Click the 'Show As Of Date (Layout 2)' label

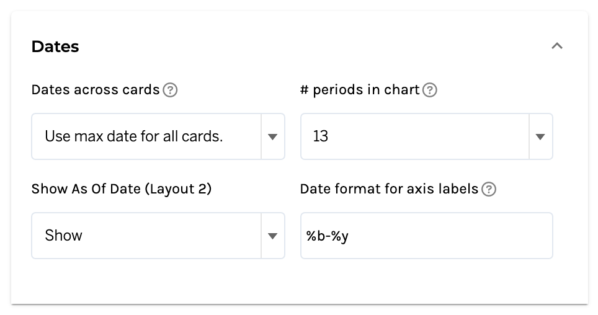point(122,189)
